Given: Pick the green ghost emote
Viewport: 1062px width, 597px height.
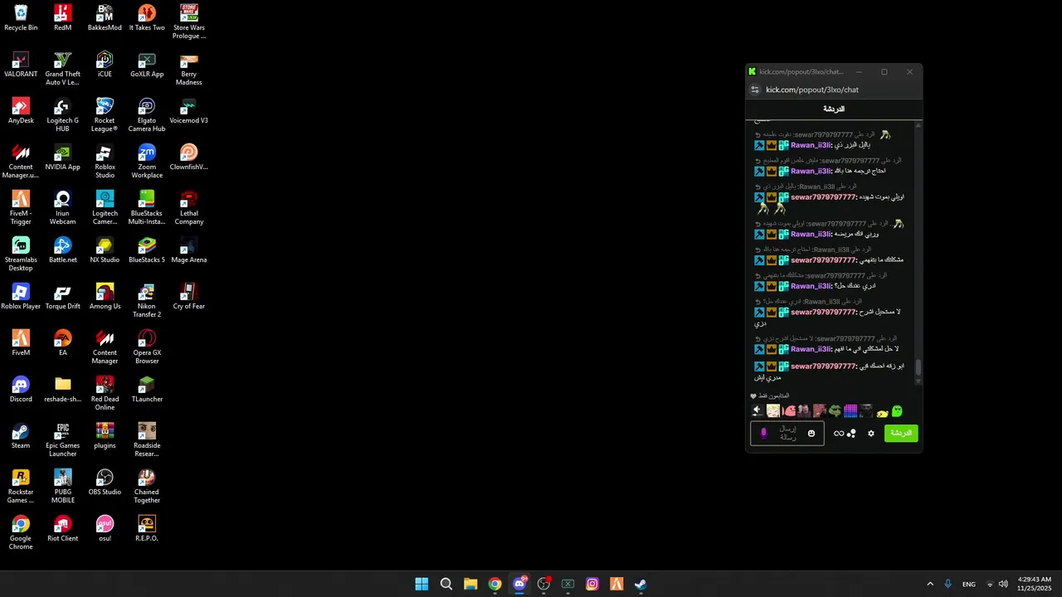Looking at the screenshot, I should pyautogui.click(x=897, y=410).
